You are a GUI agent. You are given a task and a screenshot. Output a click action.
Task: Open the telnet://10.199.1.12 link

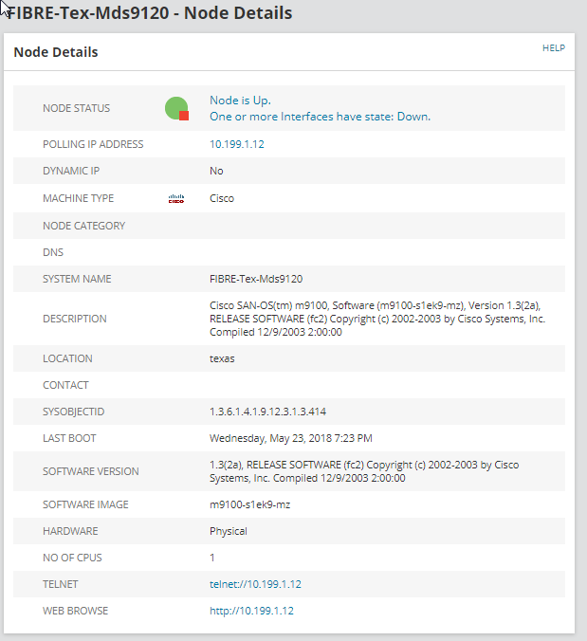click(x=255, y=584)
